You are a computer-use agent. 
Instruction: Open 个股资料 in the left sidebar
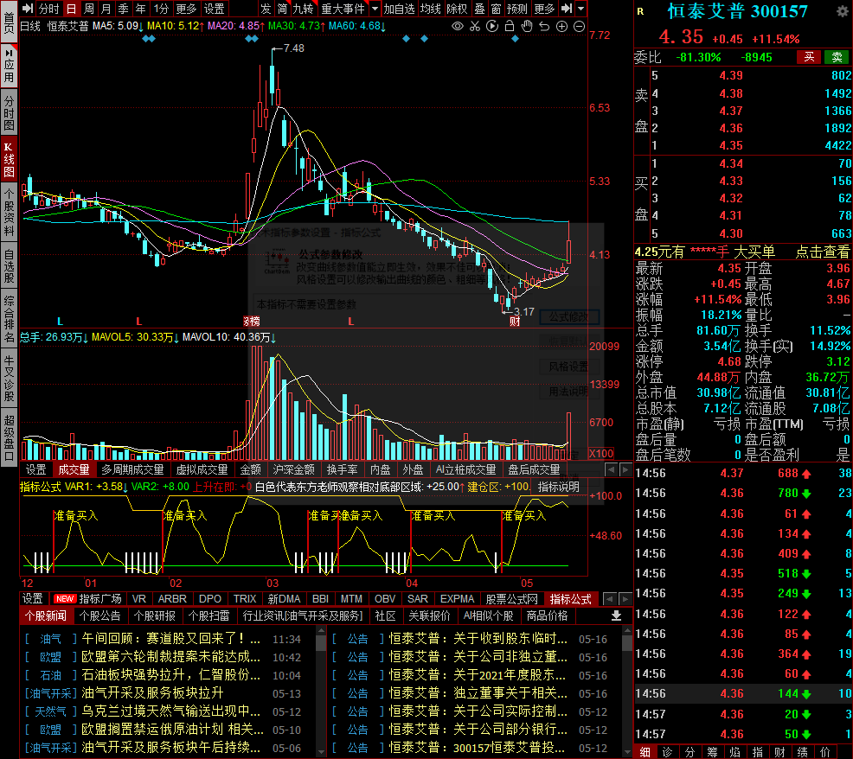pyautogui.click(x=10, y=212)
